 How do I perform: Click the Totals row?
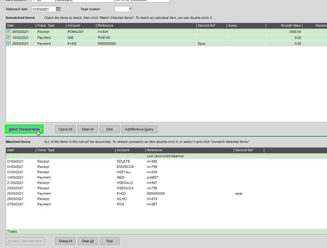tap(166, 232)
